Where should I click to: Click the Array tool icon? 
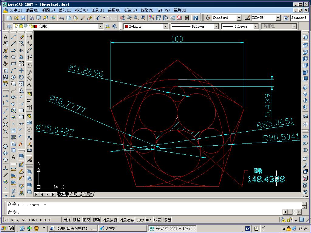pyautogui.click(x=21, y=64)
